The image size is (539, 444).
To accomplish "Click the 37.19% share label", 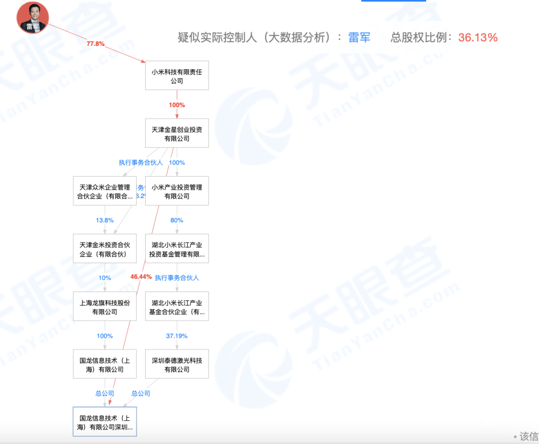I will pos(177,336).
